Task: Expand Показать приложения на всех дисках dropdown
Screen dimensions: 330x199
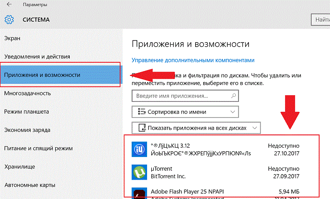Action: (x=196, y=128)
